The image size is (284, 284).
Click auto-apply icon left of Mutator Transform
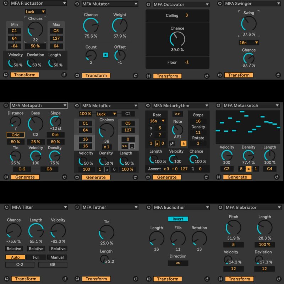click(x=77, y=75)
